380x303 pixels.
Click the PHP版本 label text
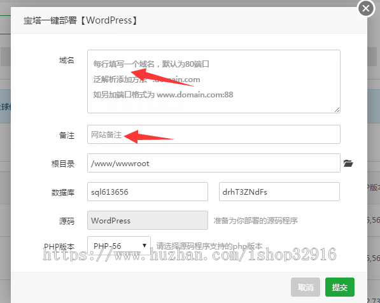(59, 246)
